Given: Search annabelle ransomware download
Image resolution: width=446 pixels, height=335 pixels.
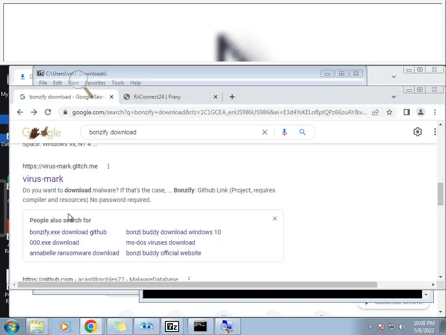Looking at the screenshot, I should (74, 253).
